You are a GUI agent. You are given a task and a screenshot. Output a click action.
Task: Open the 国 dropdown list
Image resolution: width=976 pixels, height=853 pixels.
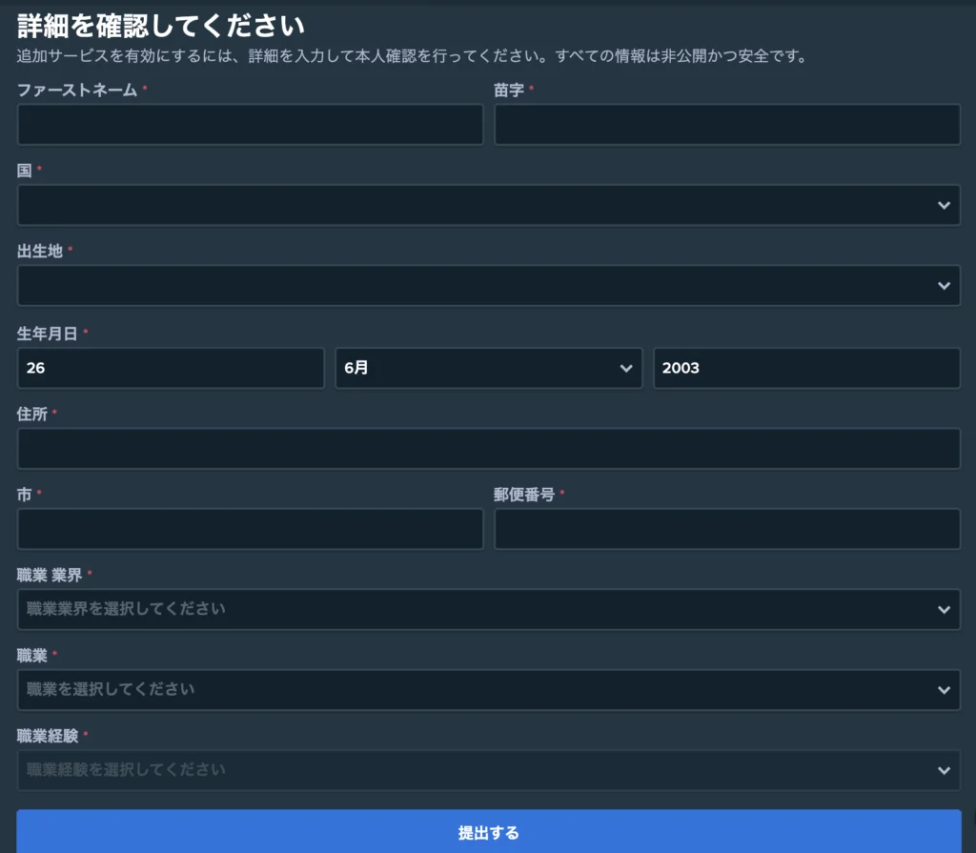click(x=488, y=205)
